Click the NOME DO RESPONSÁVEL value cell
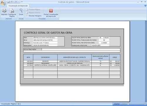This screenshot has height=106, width=147. (x=45, y=46)
